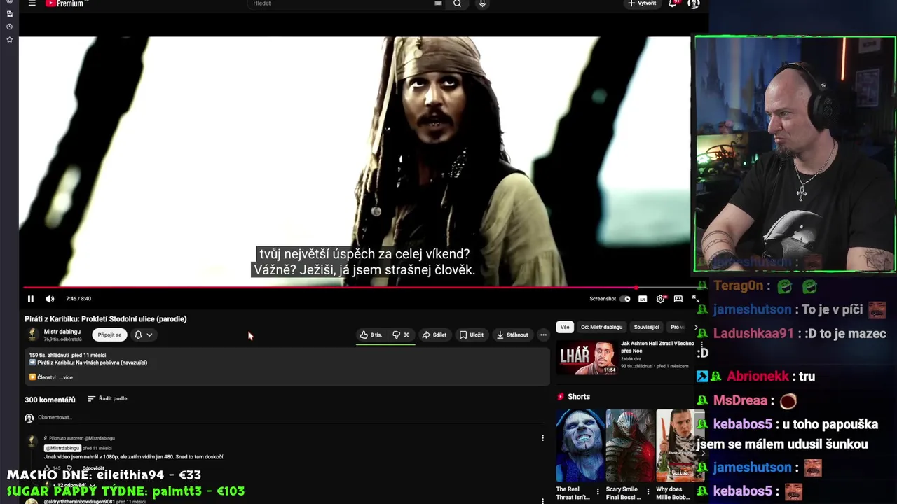Dislike the video with the 30 button

(401, 335)
